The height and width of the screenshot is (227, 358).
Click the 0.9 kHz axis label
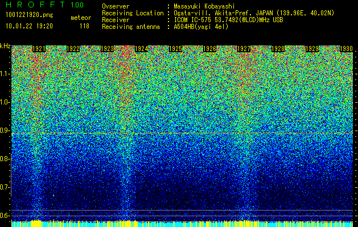5,131
